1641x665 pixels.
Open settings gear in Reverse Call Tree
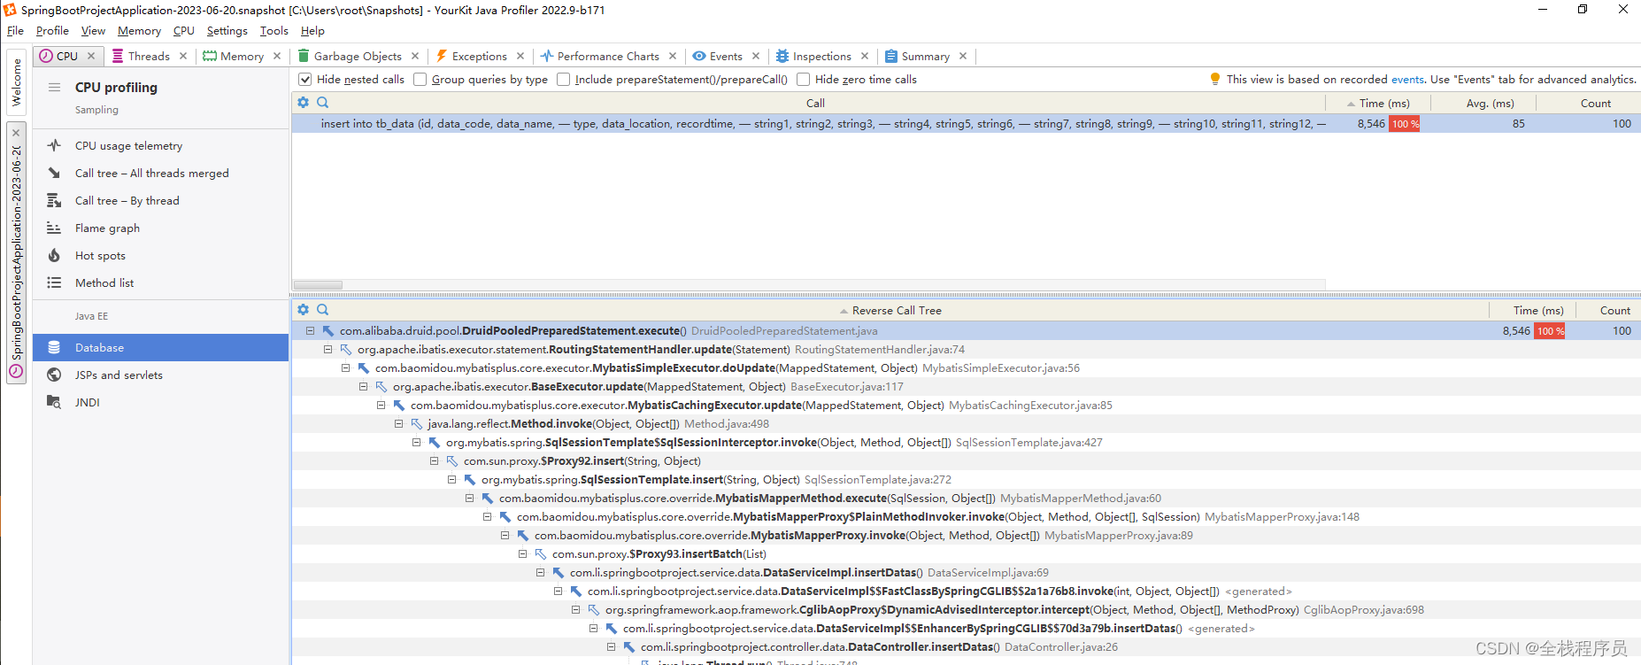304,310
